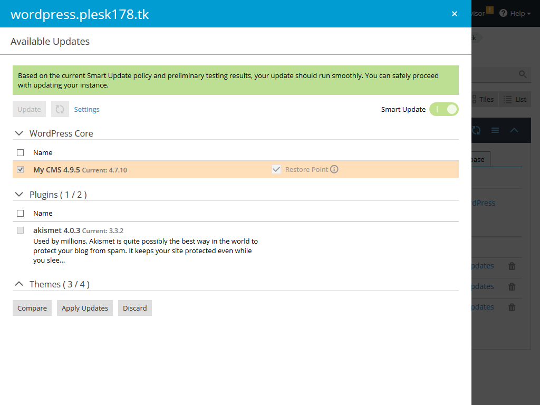Click the info icon next to Restore Point
Viewport: 540px width, 405px height.
pyautogui.click(x=335, y=170)
